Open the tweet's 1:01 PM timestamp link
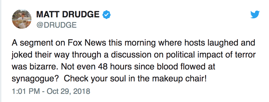The width and height of the screenshot is (269, 102). pyautogui.click(x=26, y=91)
